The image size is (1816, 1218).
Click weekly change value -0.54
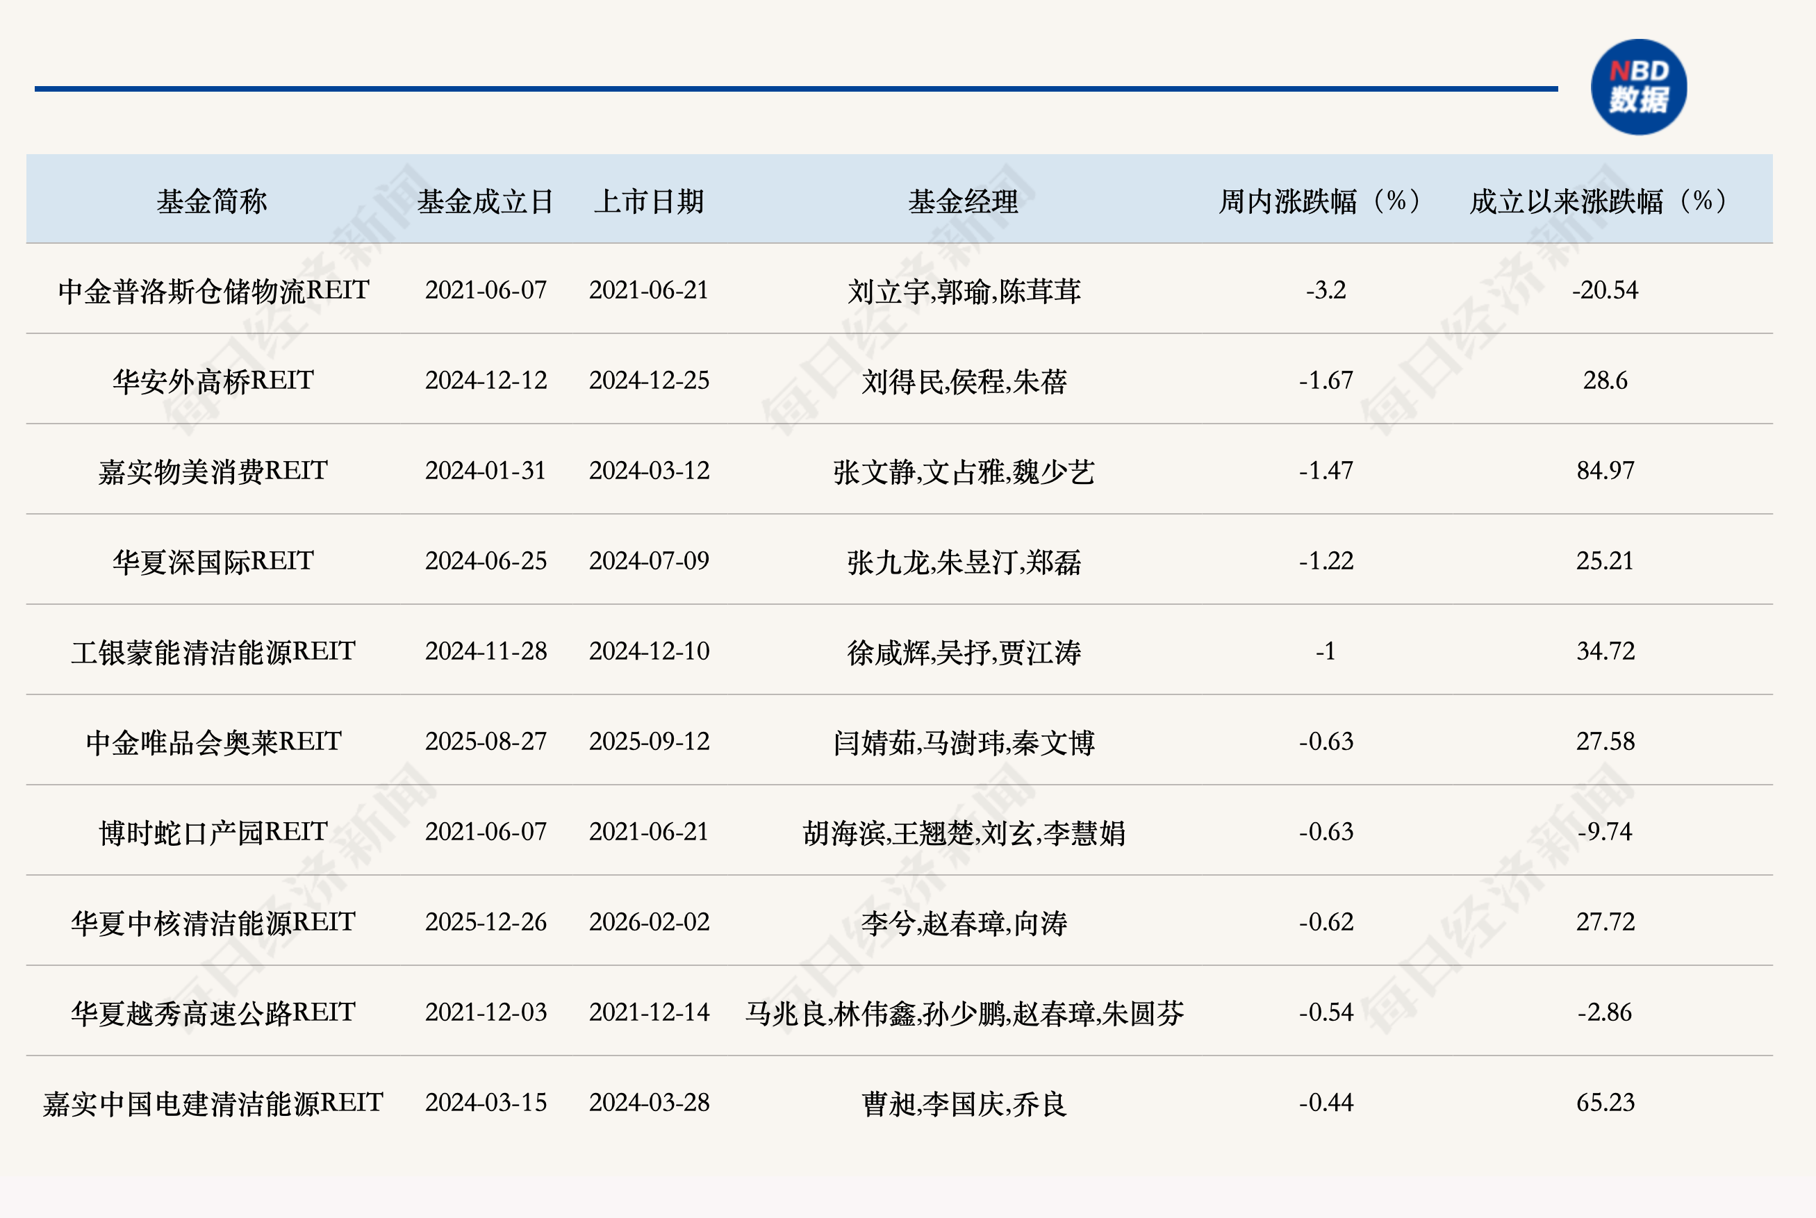coord(1326,1012)
